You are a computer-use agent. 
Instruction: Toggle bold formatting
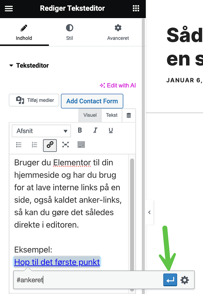coord(80,130)
